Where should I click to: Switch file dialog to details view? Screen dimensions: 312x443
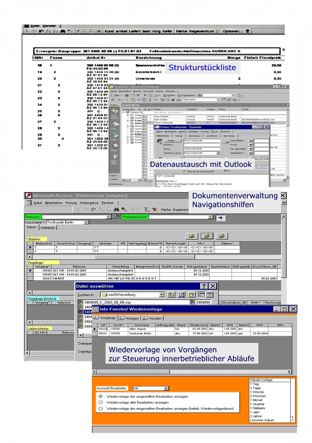(210, 295)
